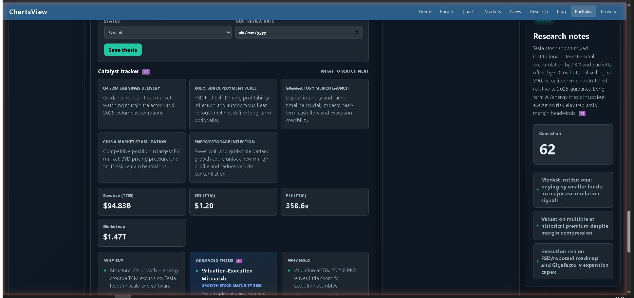Viewport: 634px width, 298px height.
Task: Click the vertical page scrollbar thumb
Action: 629,232
